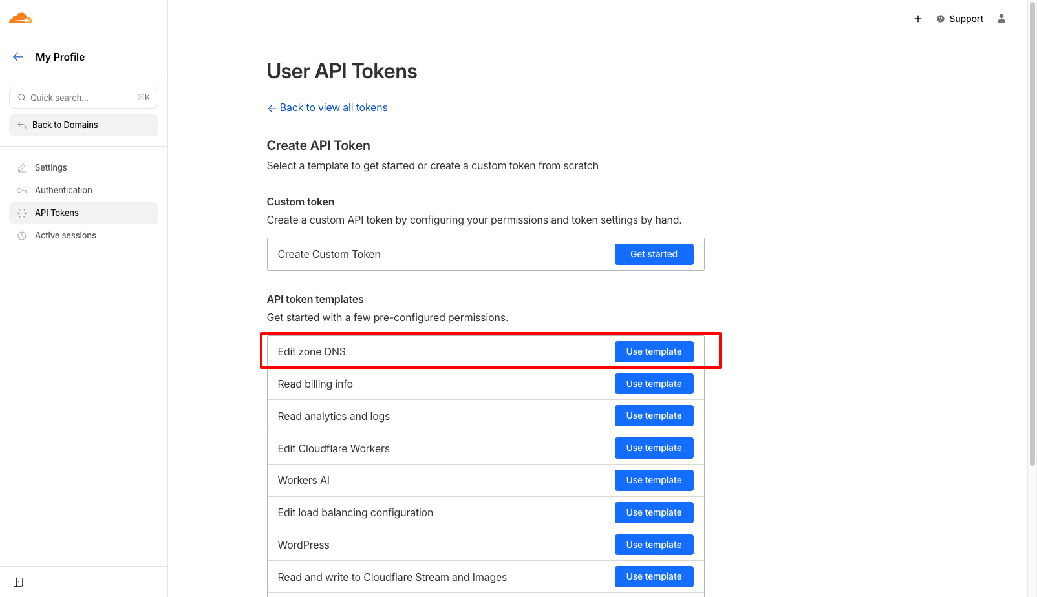The image size is (1037, 597).
Task: Click the Active sessions clock icon
Action: [x=22, y=236]
